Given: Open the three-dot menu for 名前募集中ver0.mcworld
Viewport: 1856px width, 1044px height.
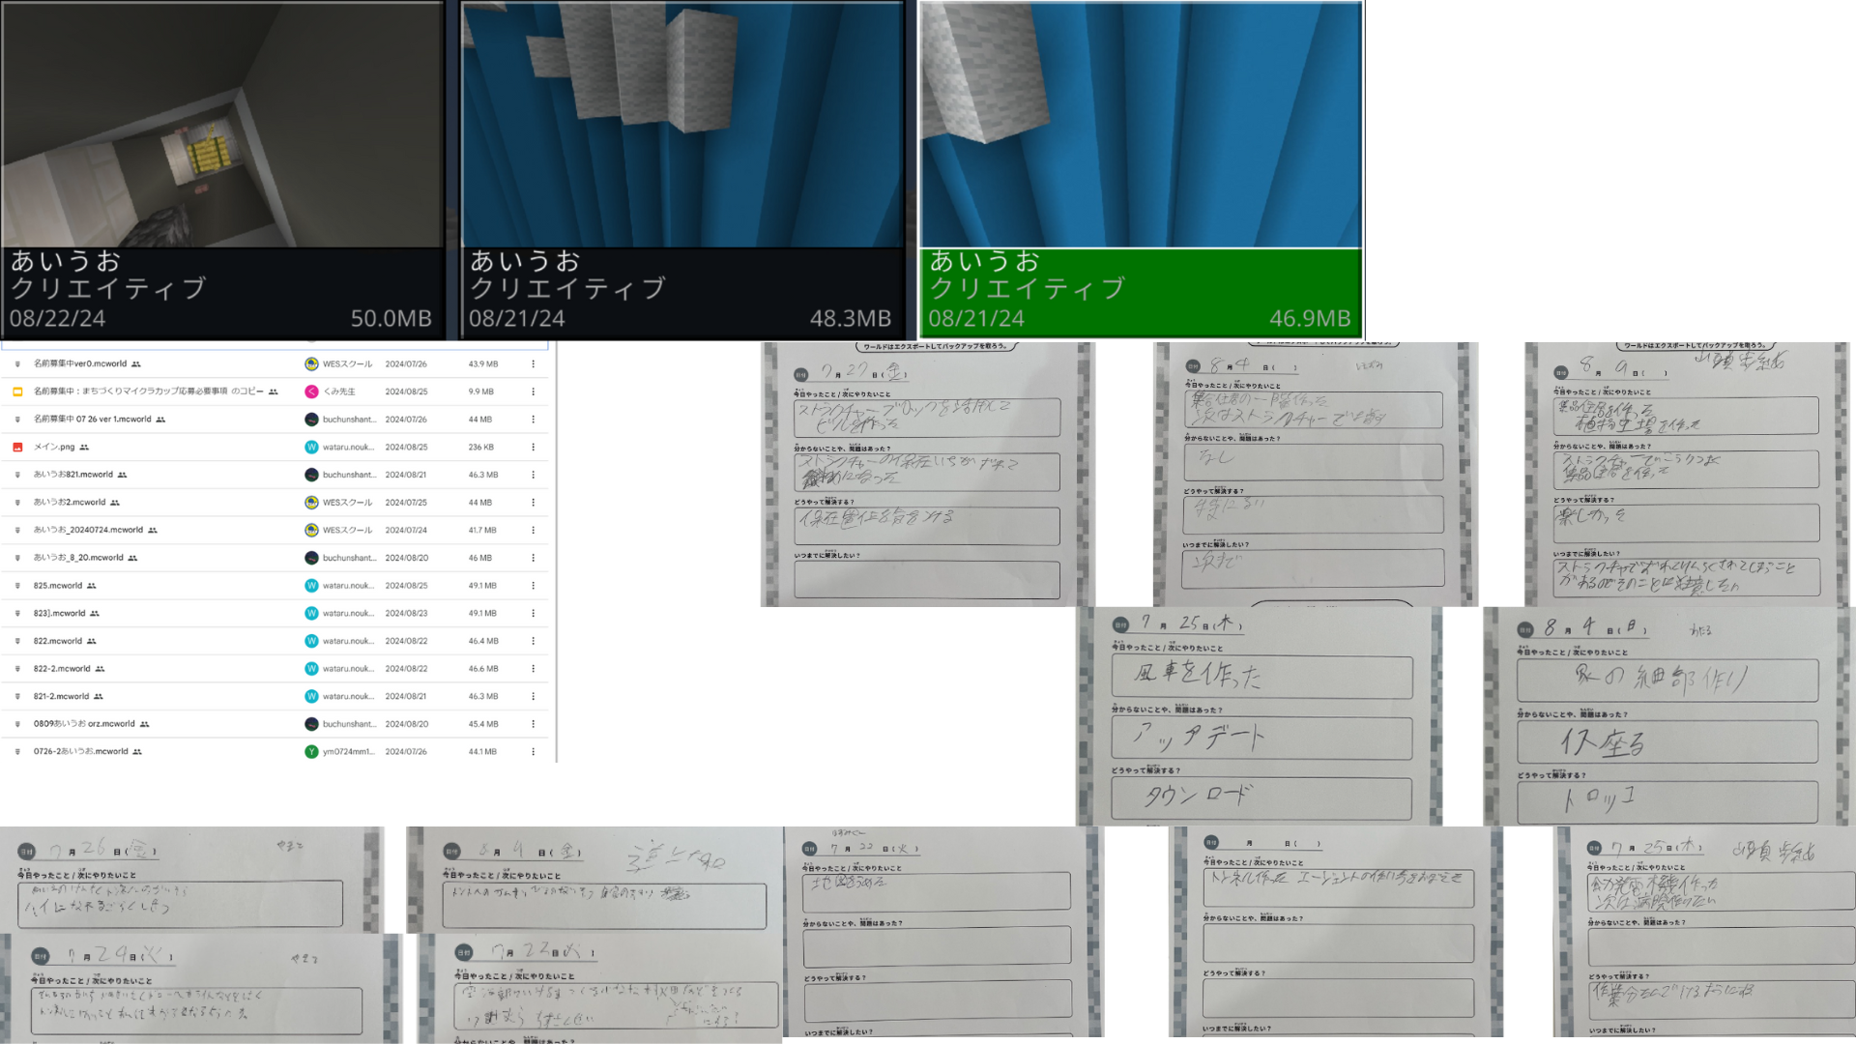Looking at the screenshot, I should (x=533, y=364).
